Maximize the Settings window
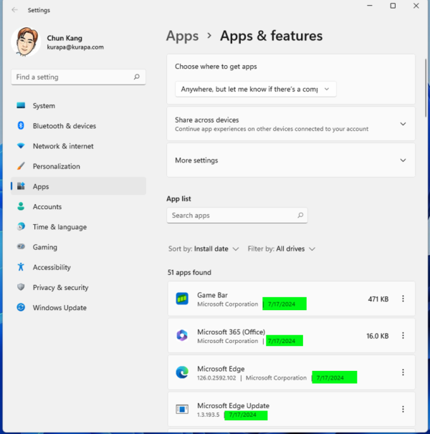Image resolution: width=430 pixels, height=434 pixels. [393, 6]
